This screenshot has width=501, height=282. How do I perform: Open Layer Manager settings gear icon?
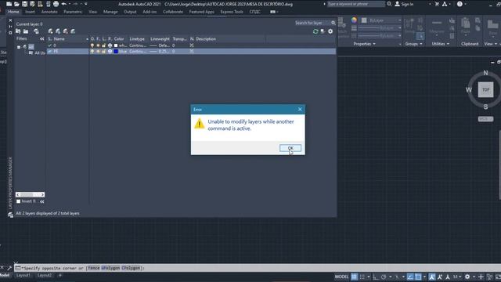[x=330, y=31]
